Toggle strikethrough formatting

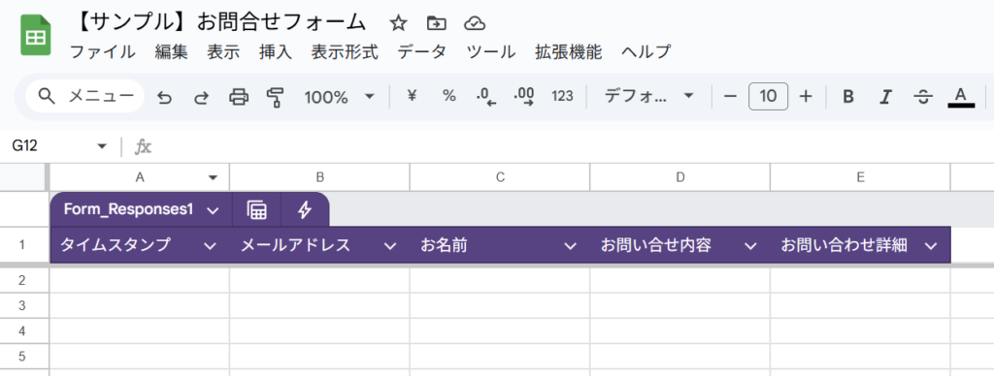[923, 97]
